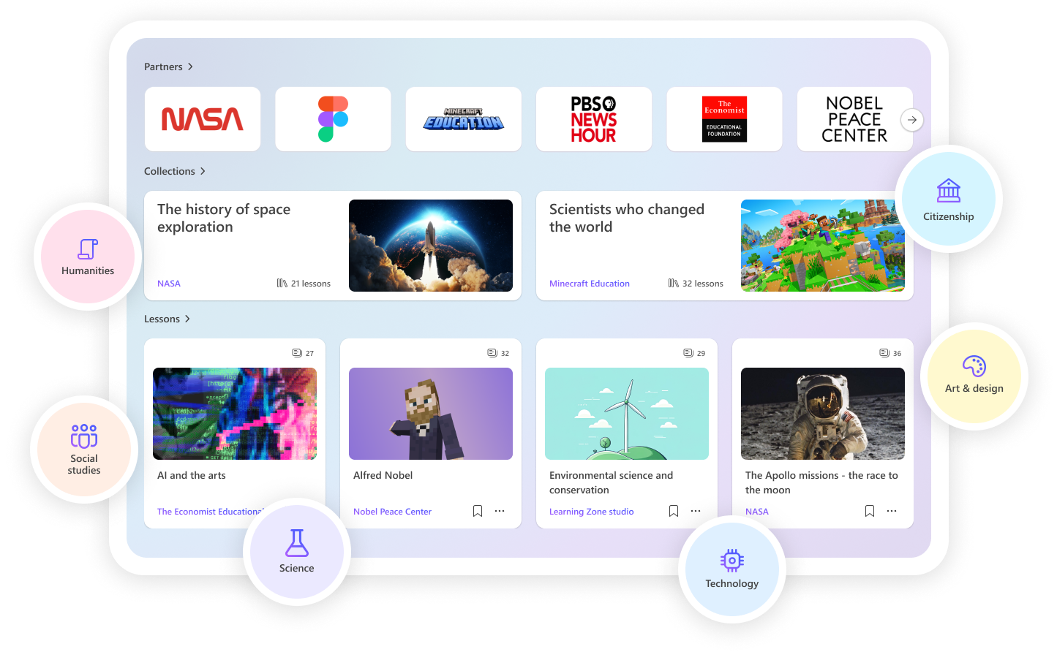Open the Figma partner logo tile

coord(333,119)
